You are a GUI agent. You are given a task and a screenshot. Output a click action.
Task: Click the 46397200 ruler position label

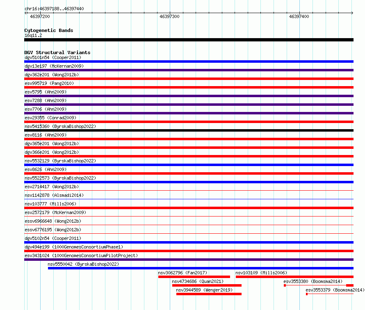click(40, 16)
